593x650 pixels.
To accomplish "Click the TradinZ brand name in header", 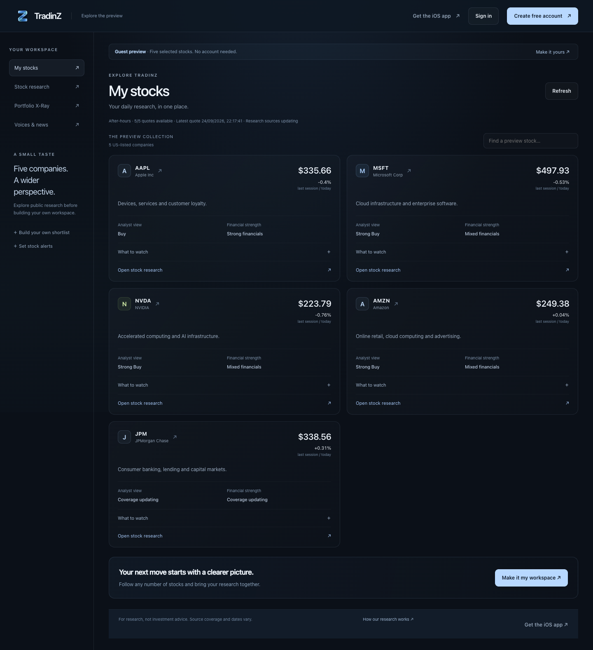I will [x=48, y=16].
